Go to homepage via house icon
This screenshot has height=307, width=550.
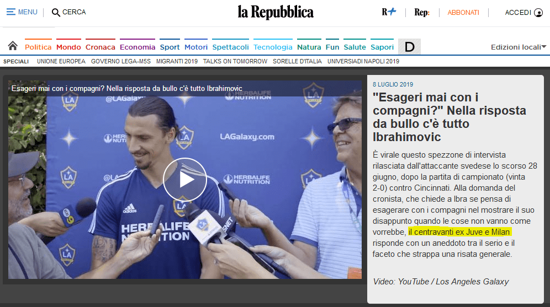tap(13, 46)
